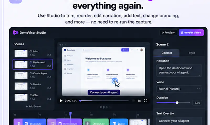Screen dimensions: 210x125
Task: Click the 8.0s duration value box
Action: 197,103
